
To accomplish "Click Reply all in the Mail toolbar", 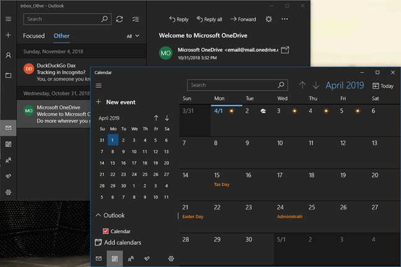I will (209, 19).
